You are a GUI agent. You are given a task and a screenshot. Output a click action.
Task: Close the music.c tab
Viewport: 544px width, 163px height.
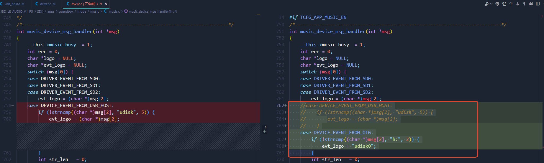(106, 4)
